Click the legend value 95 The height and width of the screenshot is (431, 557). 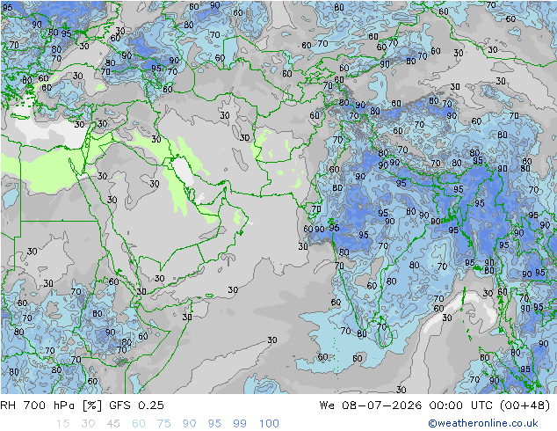tap(214, 424)
